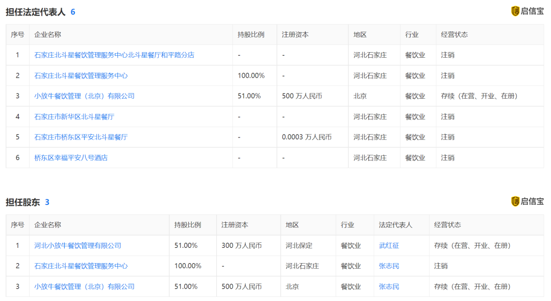Click the 启信宝 logo beside 担任股东 section
The image size is (551, 301).
tap(527, 201)
